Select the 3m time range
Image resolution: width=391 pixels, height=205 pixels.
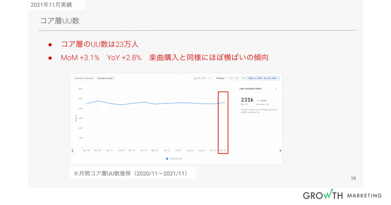point(231,78)
